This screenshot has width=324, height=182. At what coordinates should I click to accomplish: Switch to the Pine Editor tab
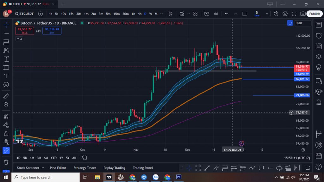coord(58,168)
